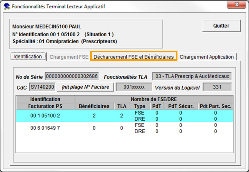Close the Fonctionnalités Terminal Lecteur Applicatif window

[x=237, y=5]
